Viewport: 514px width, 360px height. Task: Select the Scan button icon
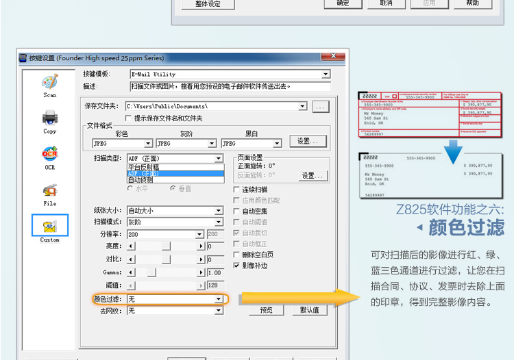tap(49, 83)
